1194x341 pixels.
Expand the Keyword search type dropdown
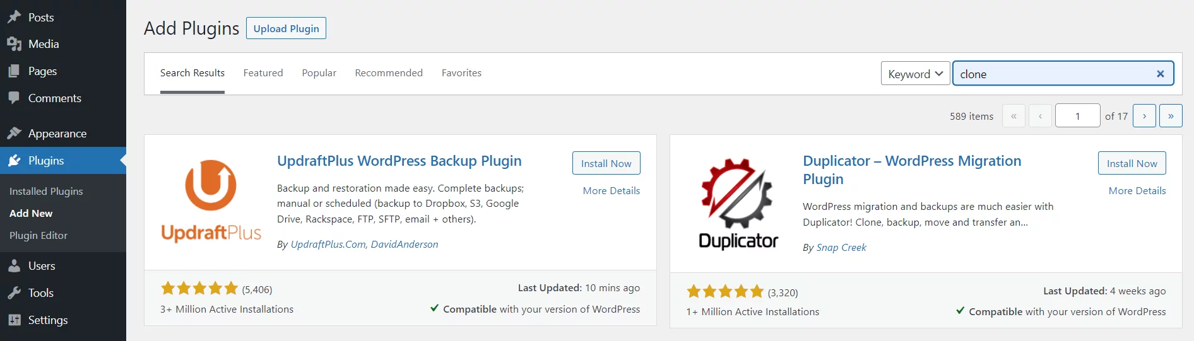(915, 74)
